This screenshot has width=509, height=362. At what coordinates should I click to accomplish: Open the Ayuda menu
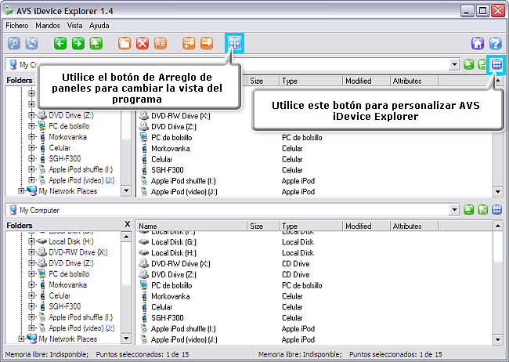point(99,25)
